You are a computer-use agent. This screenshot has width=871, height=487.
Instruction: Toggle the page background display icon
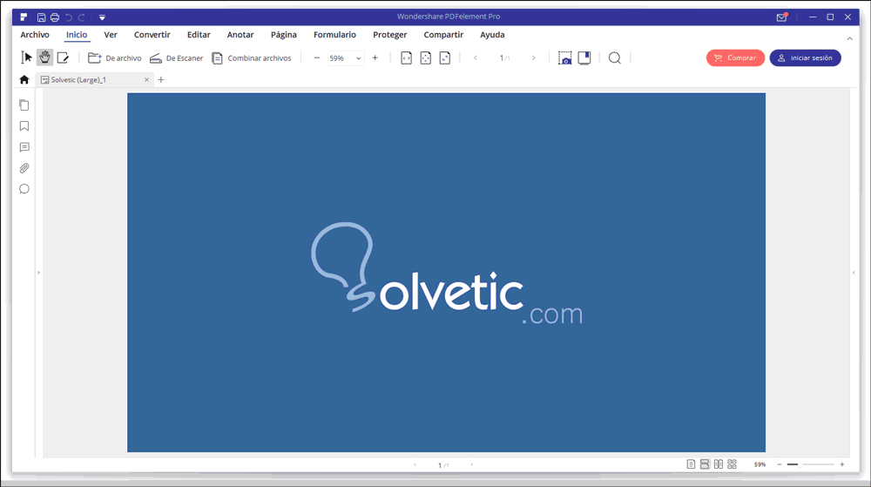coord(584,57)
